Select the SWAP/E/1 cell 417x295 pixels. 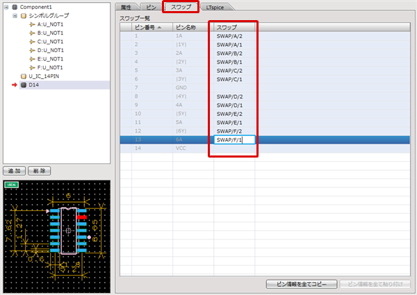(x=234, y=123)
